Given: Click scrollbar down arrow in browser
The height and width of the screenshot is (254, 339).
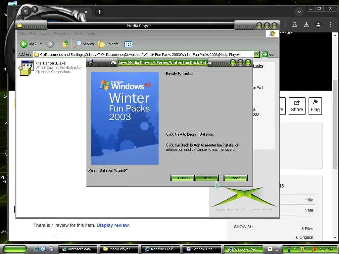Looking at the screenshot, I should pos(335,237).
